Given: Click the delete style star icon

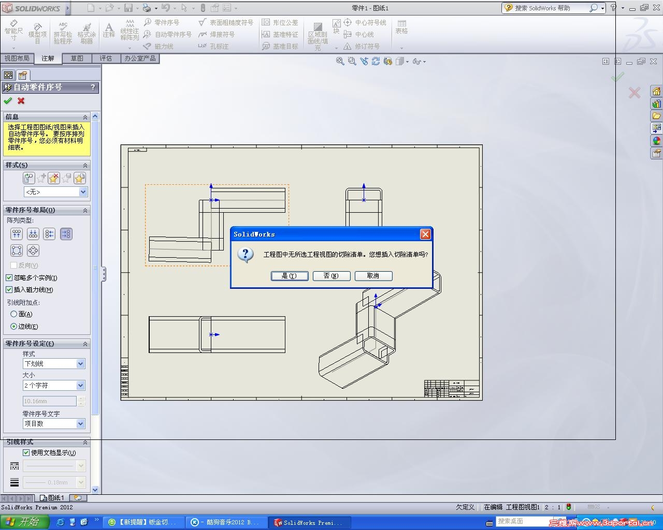Looking at the screenshot, I should tap(54, 179).
